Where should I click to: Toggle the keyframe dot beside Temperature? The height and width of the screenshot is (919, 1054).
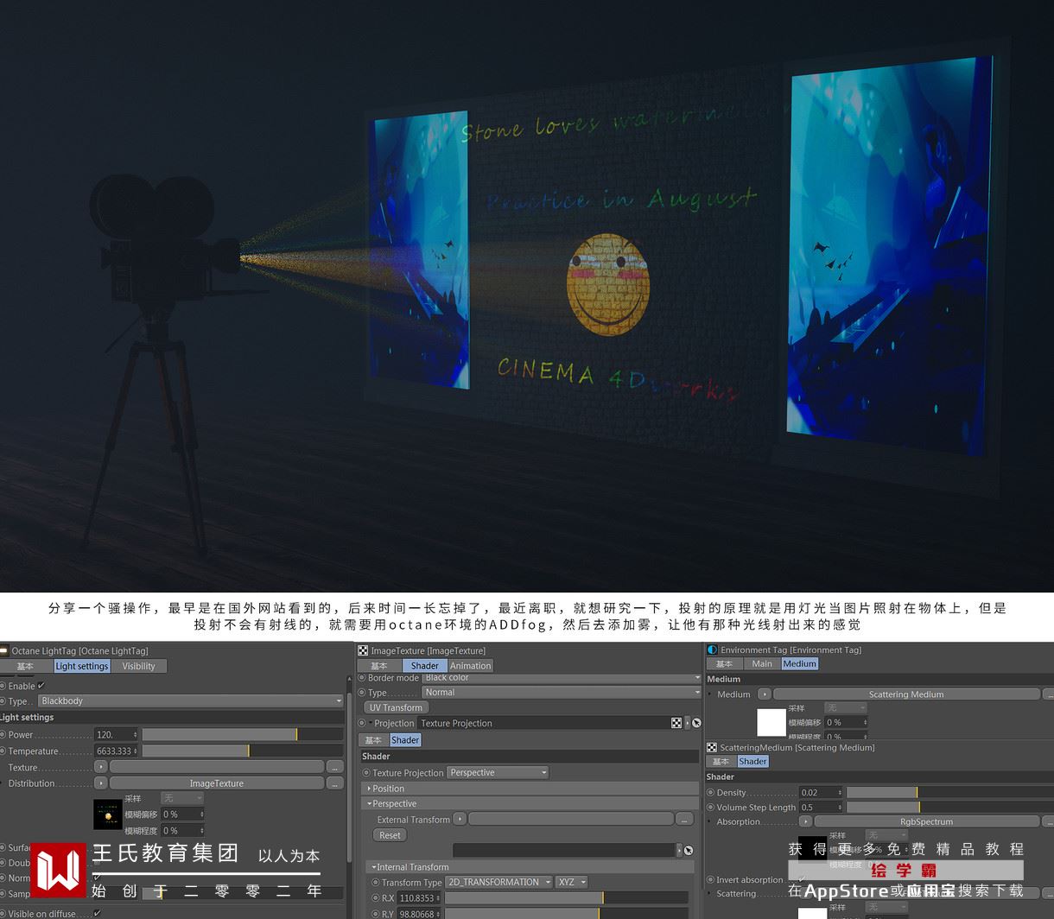[x=3, y=751]
